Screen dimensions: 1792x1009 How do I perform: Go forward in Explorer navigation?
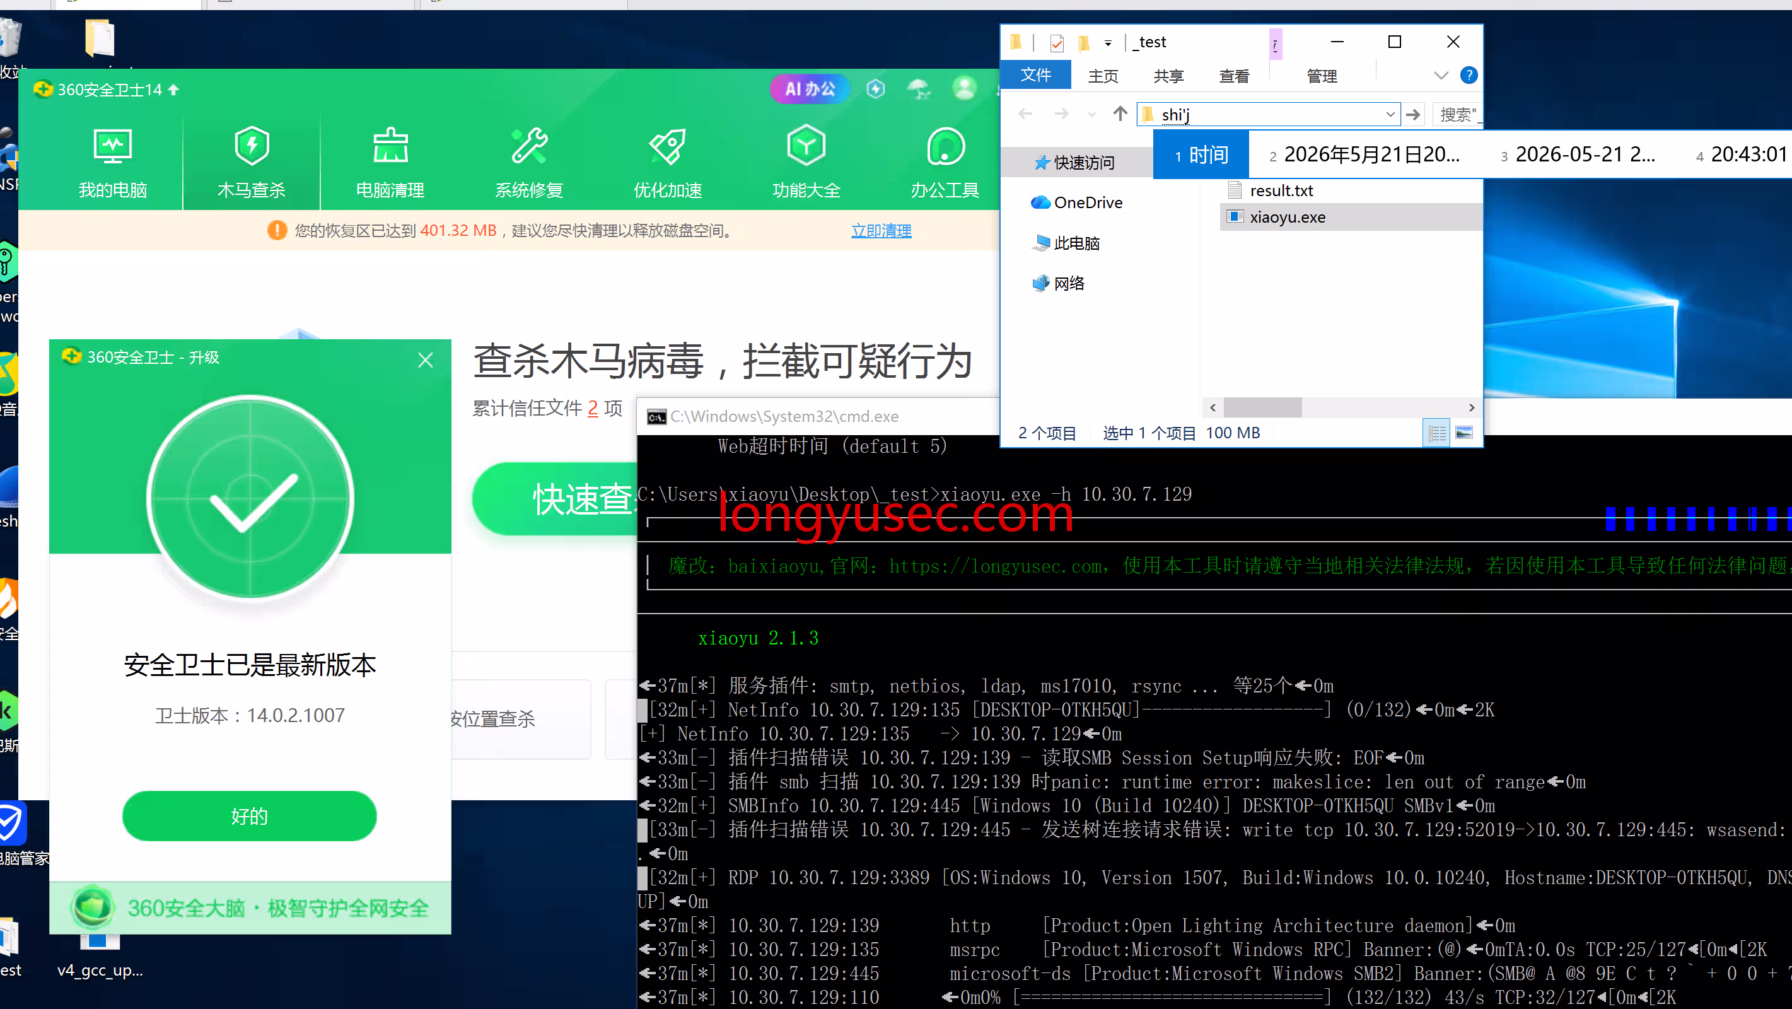pyautogui.click(x=1061, y=114)
